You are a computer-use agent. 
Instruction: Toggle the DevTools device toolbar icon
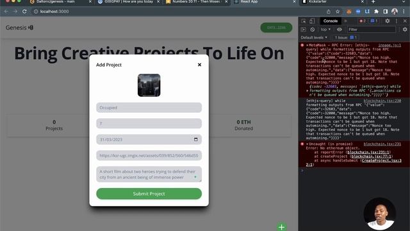pyautogui.click(x=312, y=21)
